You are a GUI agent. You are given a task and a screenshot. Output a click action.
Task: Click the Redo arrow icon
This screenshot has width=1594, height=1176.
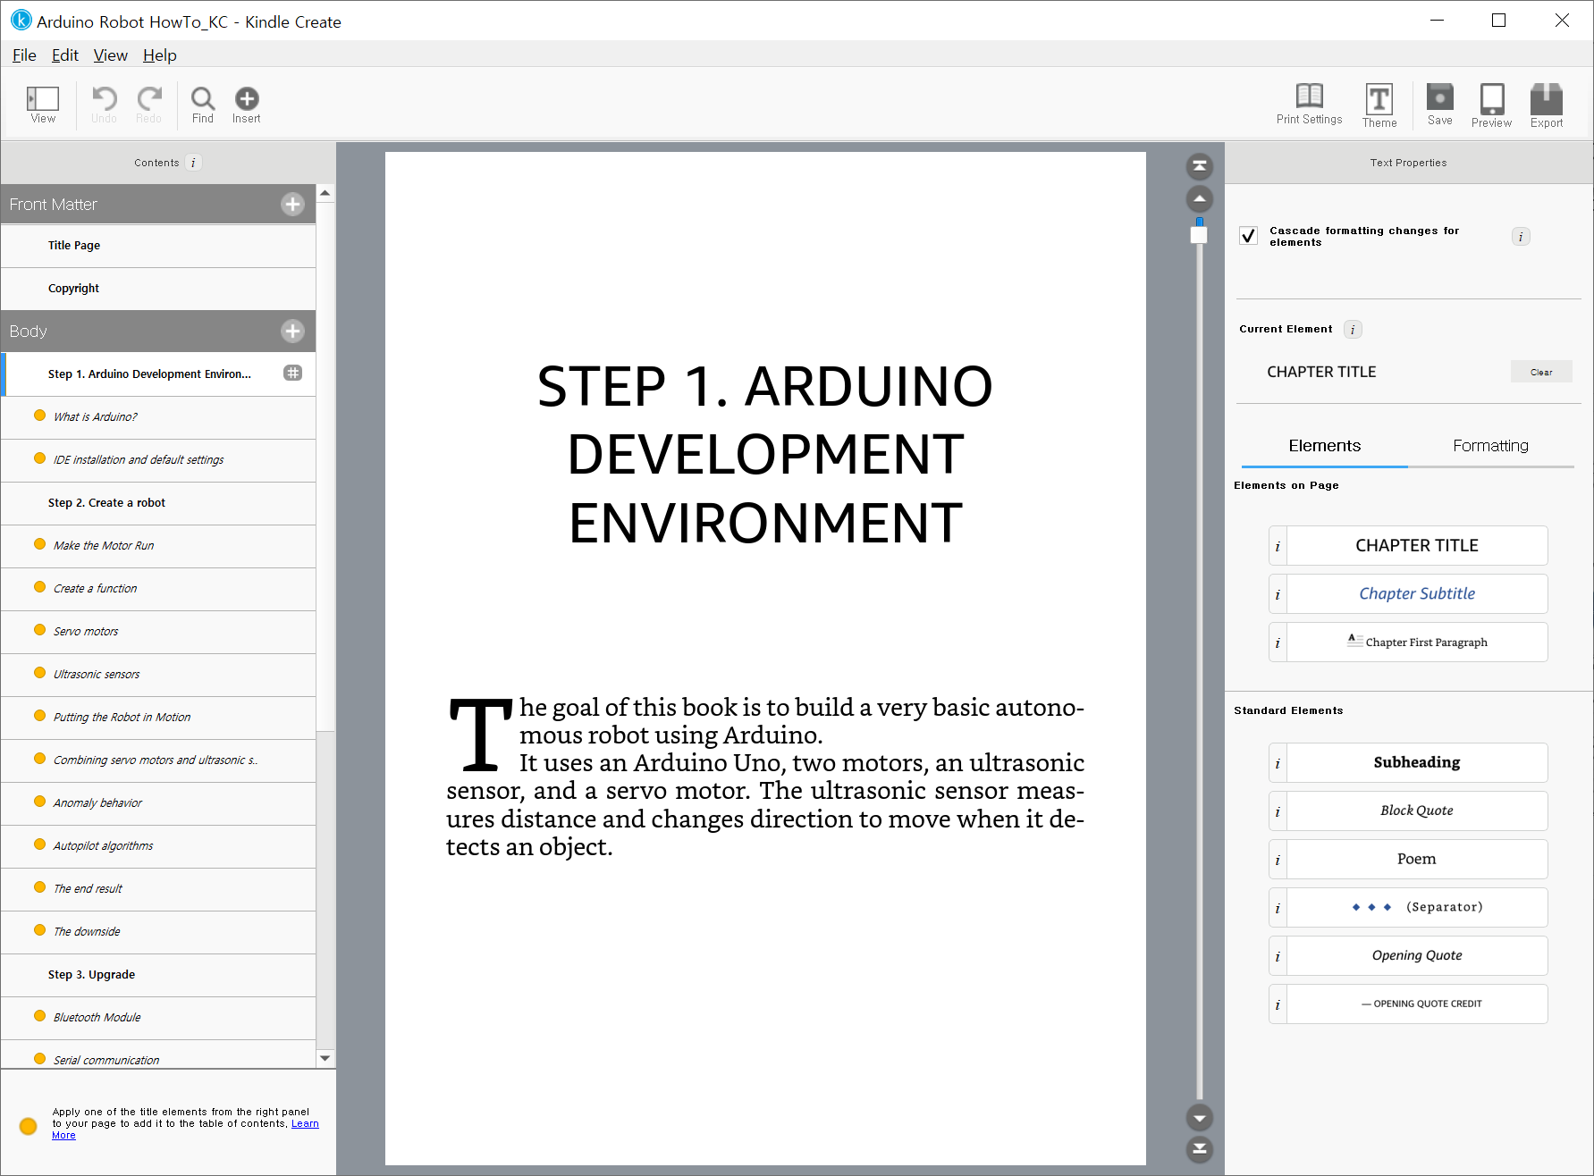point(149,98)
